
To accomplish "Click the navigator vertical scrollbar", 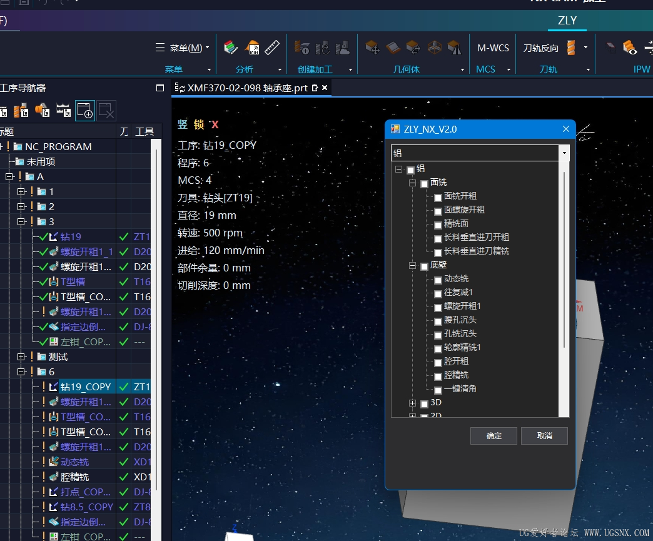I will pos(156,318).
